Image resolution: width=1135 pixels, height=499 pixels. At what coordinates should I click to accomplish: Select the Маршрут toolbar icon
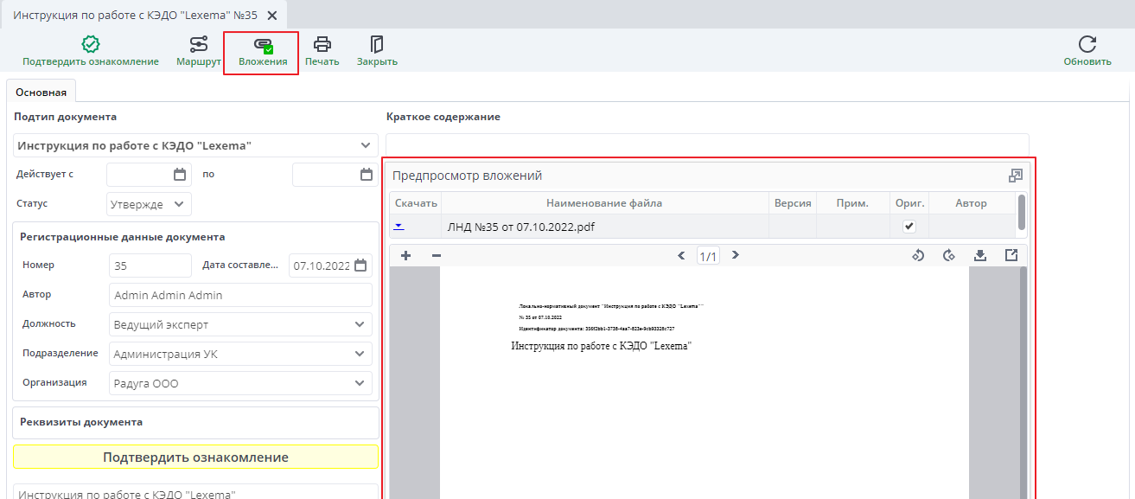(197, 53)
